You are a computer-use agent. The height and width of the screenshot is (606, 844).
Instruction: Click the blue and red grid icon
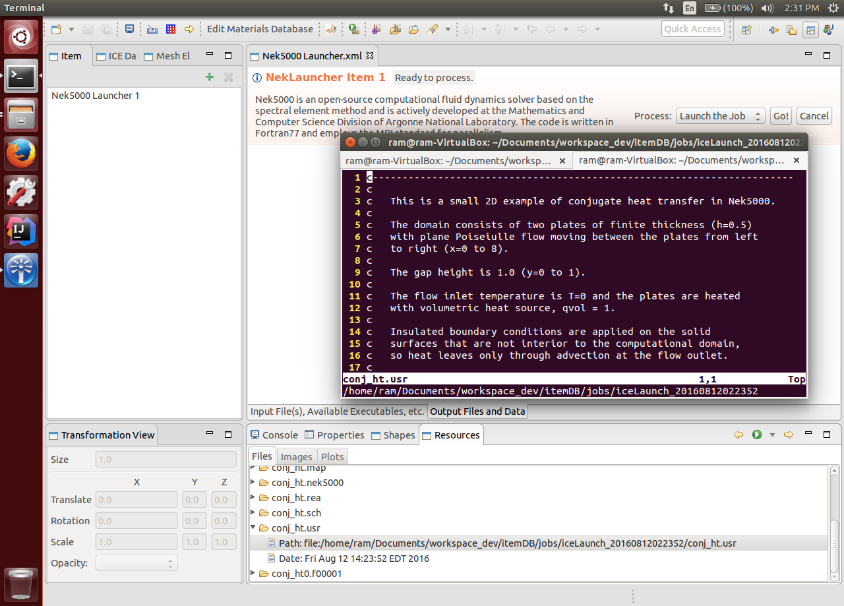pos(171,29)
